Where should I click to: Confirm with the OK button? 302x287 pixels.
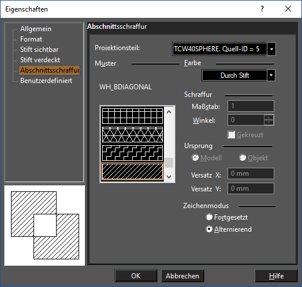tap(136, 276)
